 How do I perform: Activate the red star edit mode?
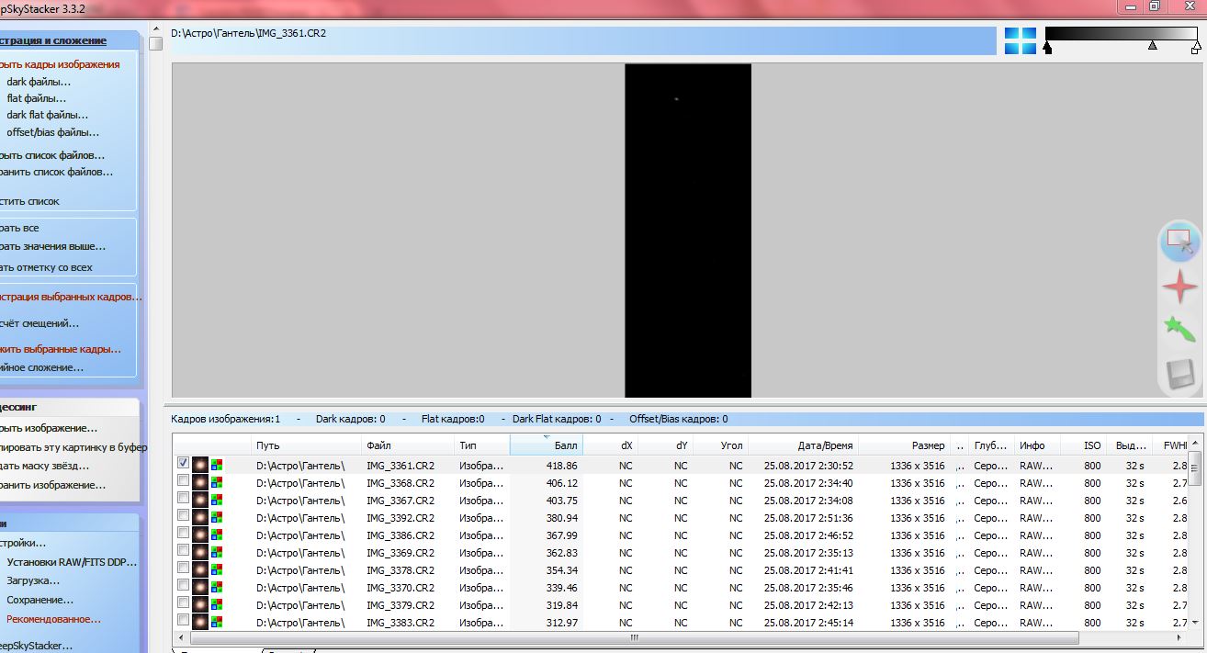(1179, 287)
